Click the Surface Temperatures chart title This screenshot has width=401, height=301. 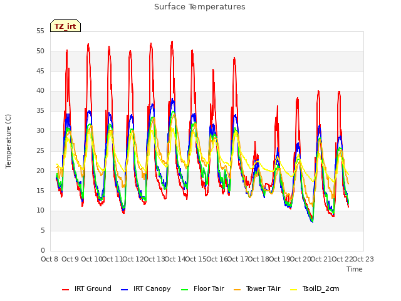[x=200, y=7]
